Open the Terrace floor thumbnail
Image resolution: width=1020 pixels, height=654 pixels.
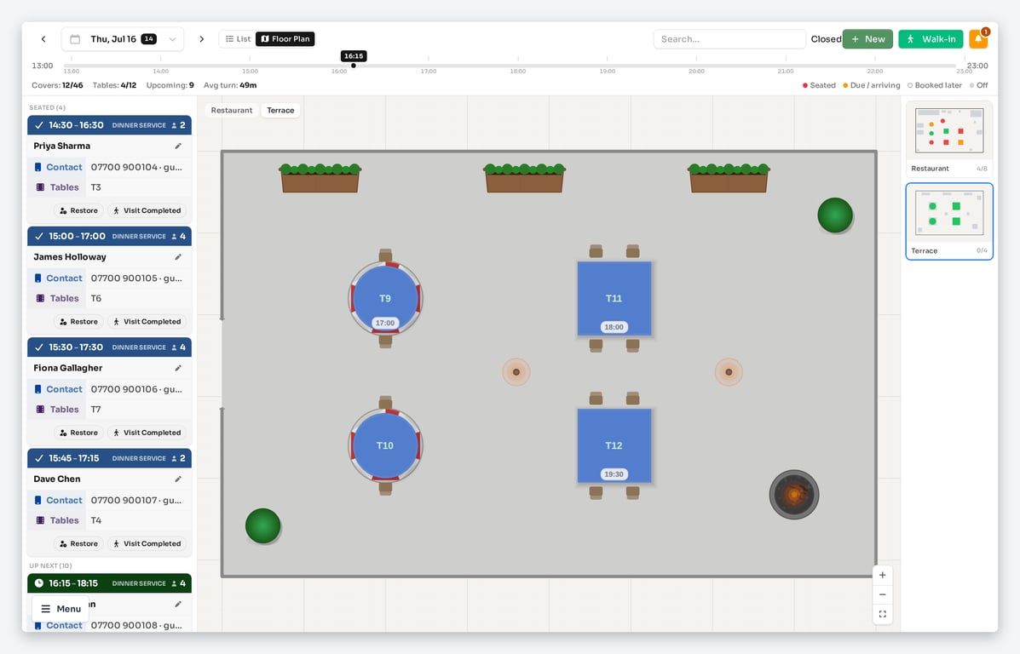(949, 221)
